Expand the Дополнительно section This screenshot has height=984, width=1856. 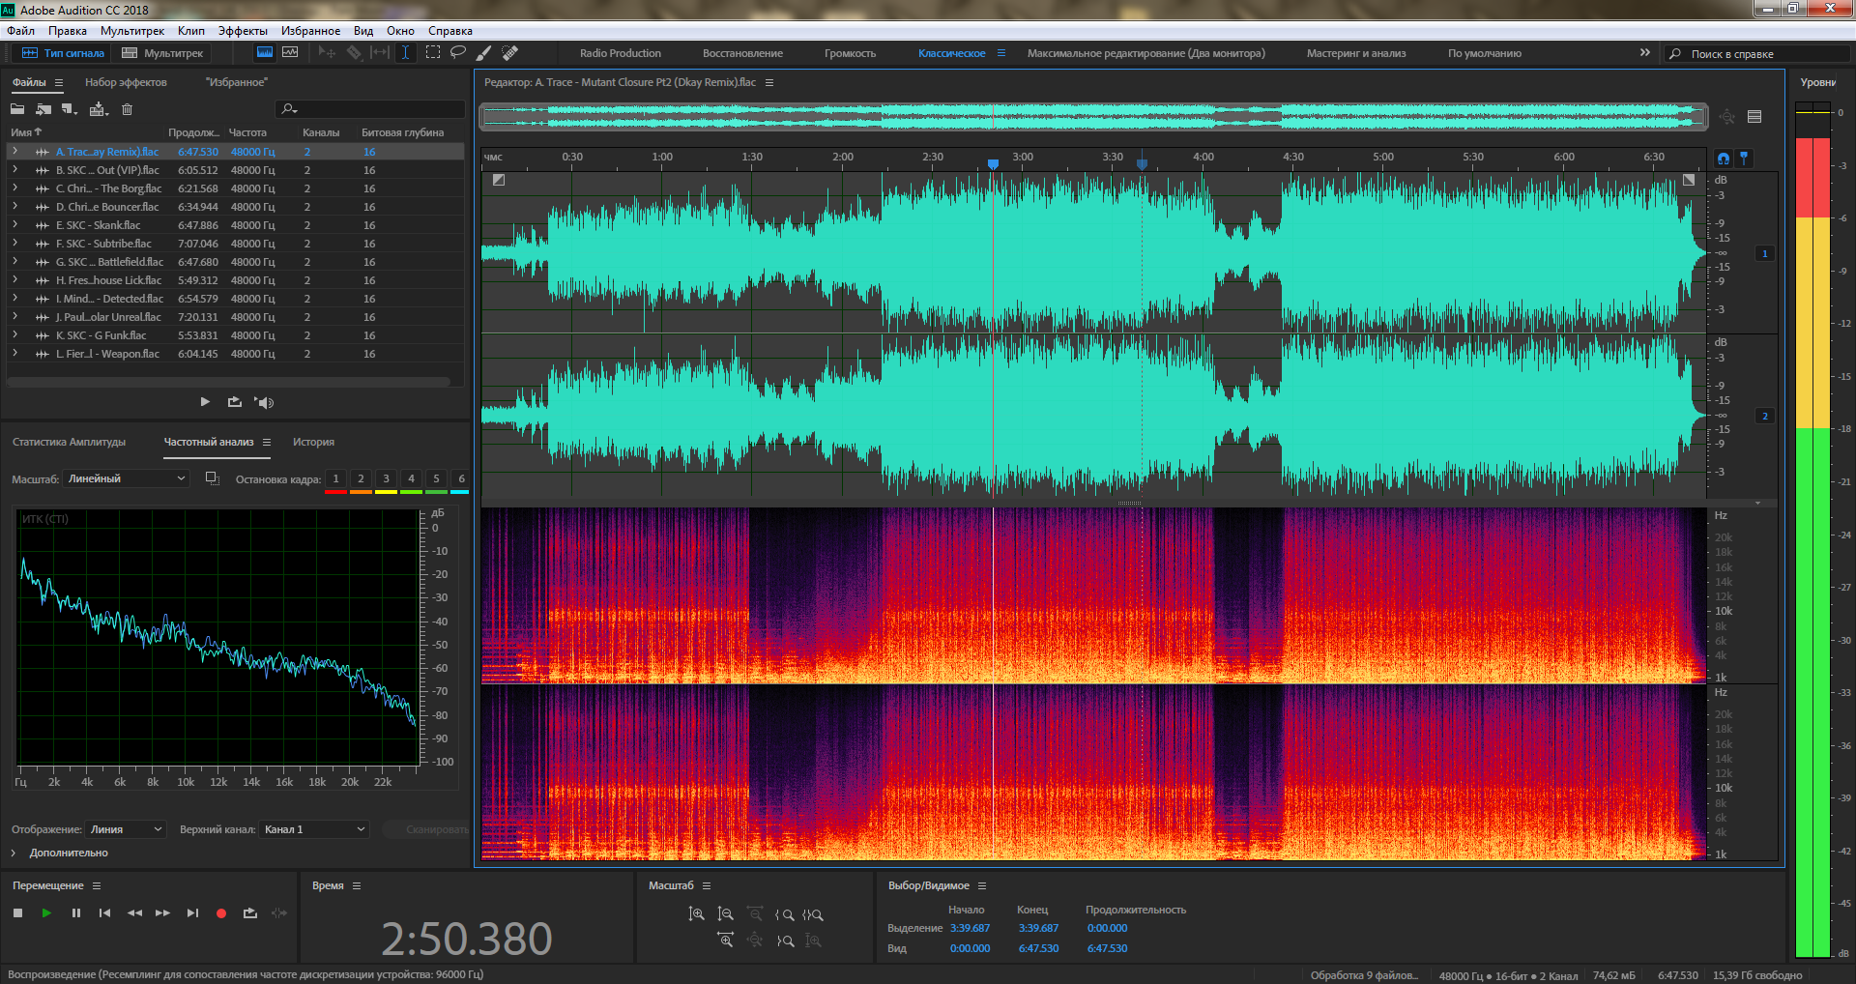coord(14,853)
